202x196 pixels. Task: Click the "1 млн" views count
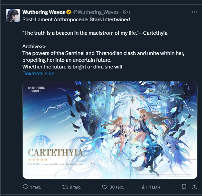[x=154, y=187]
